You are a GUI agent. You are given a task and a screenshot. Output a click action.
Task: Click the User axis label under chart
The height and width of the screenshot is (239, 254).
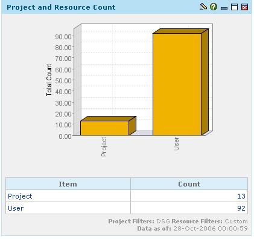tap(176, 144)
